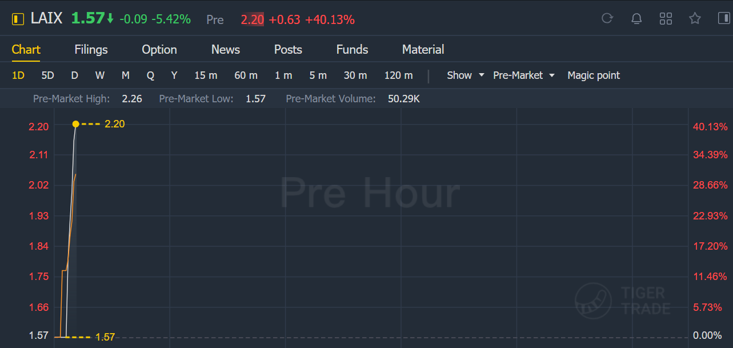Viewport: 733px width, 348px height.
Task: Click the yellow LAIX ticker badge icon
Action: [18, 19]
